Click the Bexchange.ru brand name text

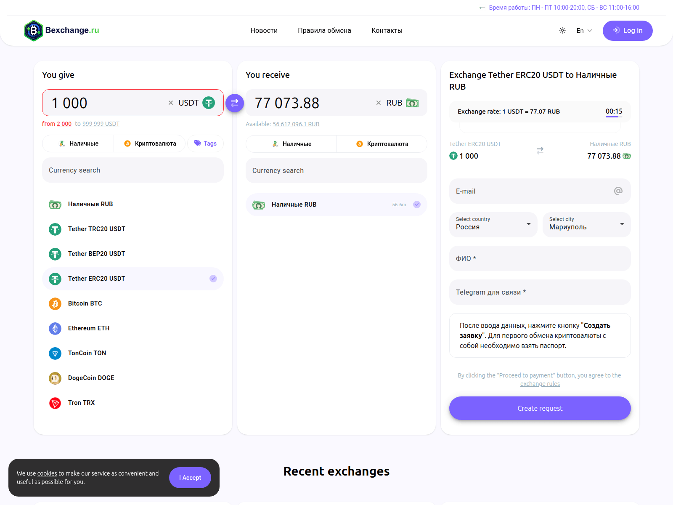[x=72, y=30]
